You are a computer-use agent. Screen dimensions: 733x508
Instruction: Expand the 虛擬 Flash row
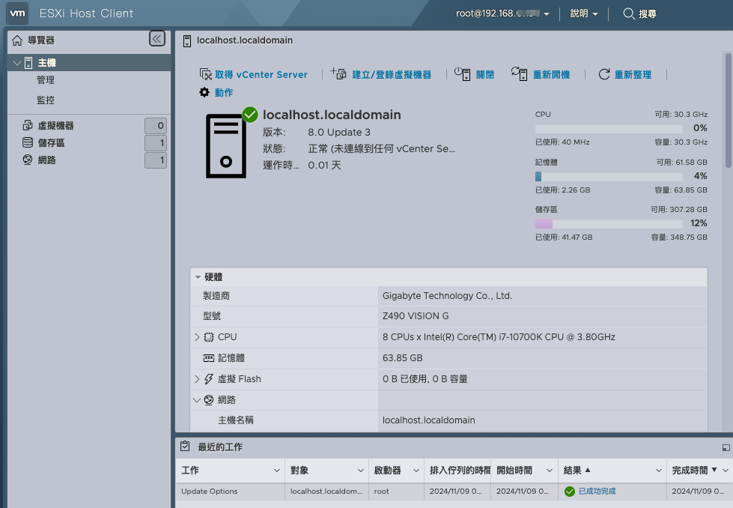[197, 379]
